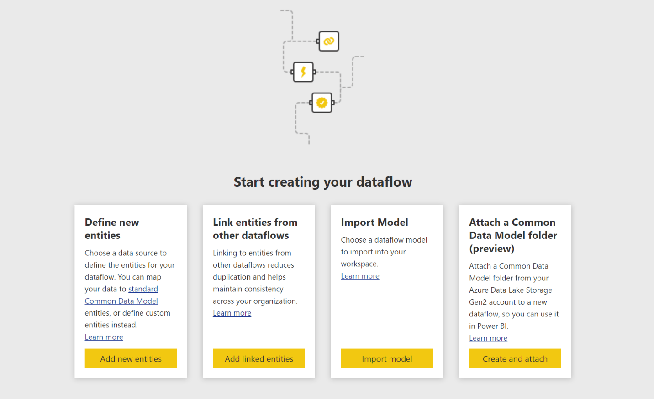654x399 pixels.
Task: Click the chain link icon in the diagram
Action: [327, 41]
